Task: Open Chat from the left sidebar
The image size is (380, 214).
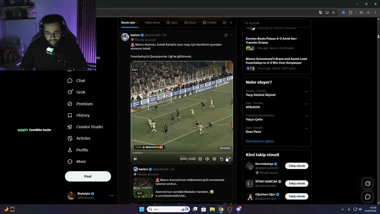Action: 76,81
